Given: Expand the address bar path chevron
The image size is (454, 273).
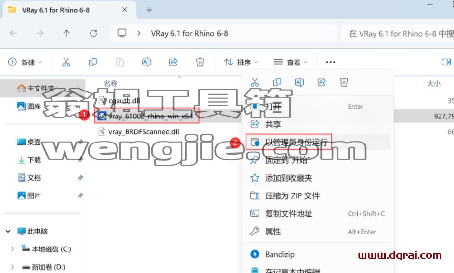Looking at the screenshot, I should click(x=139, y=33).
